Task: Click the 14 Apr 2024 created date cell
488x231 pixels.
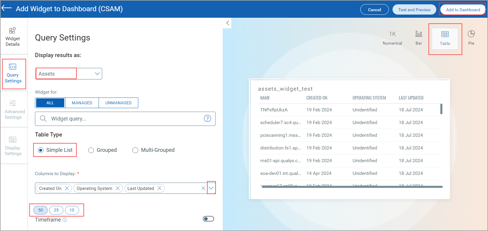Action: click(x=319, y=173)
